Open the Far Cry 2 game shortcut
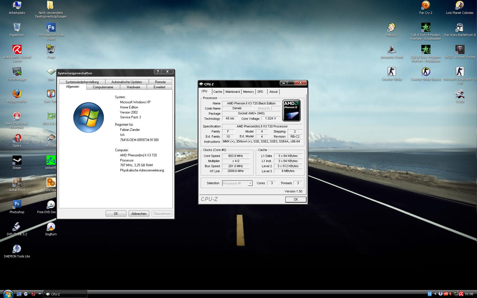477x298 pixels. click(x=426, y=8)
